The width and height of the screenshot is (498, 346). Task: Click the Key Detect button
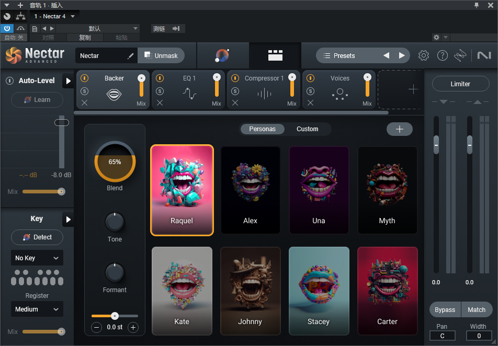[x=37, y=237]
